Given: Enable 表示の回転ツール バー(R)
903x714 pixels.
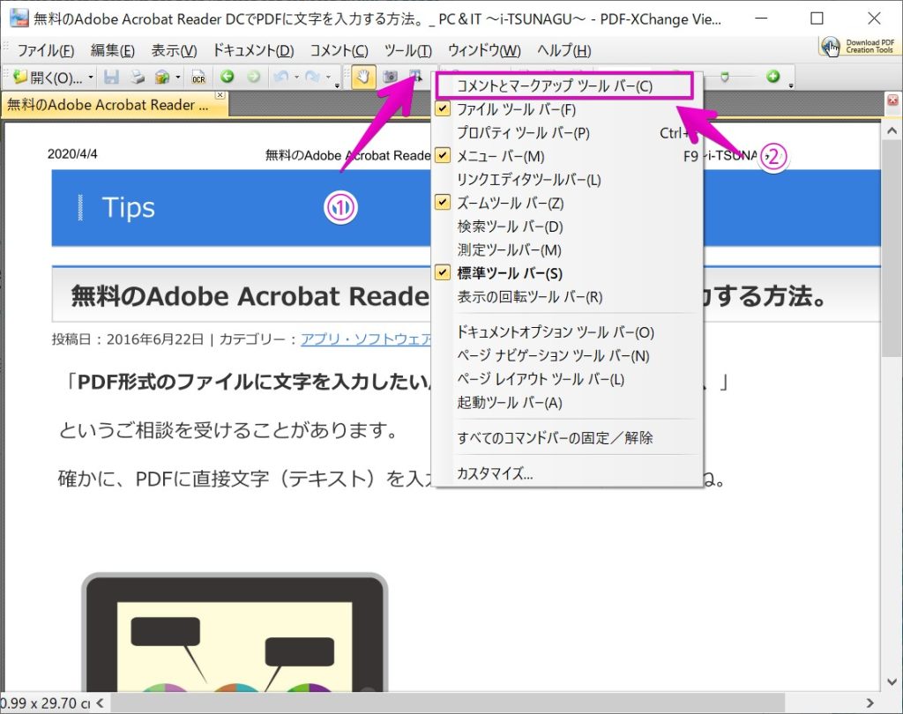Looking at the screenshot, I should (x=567, y=296).
